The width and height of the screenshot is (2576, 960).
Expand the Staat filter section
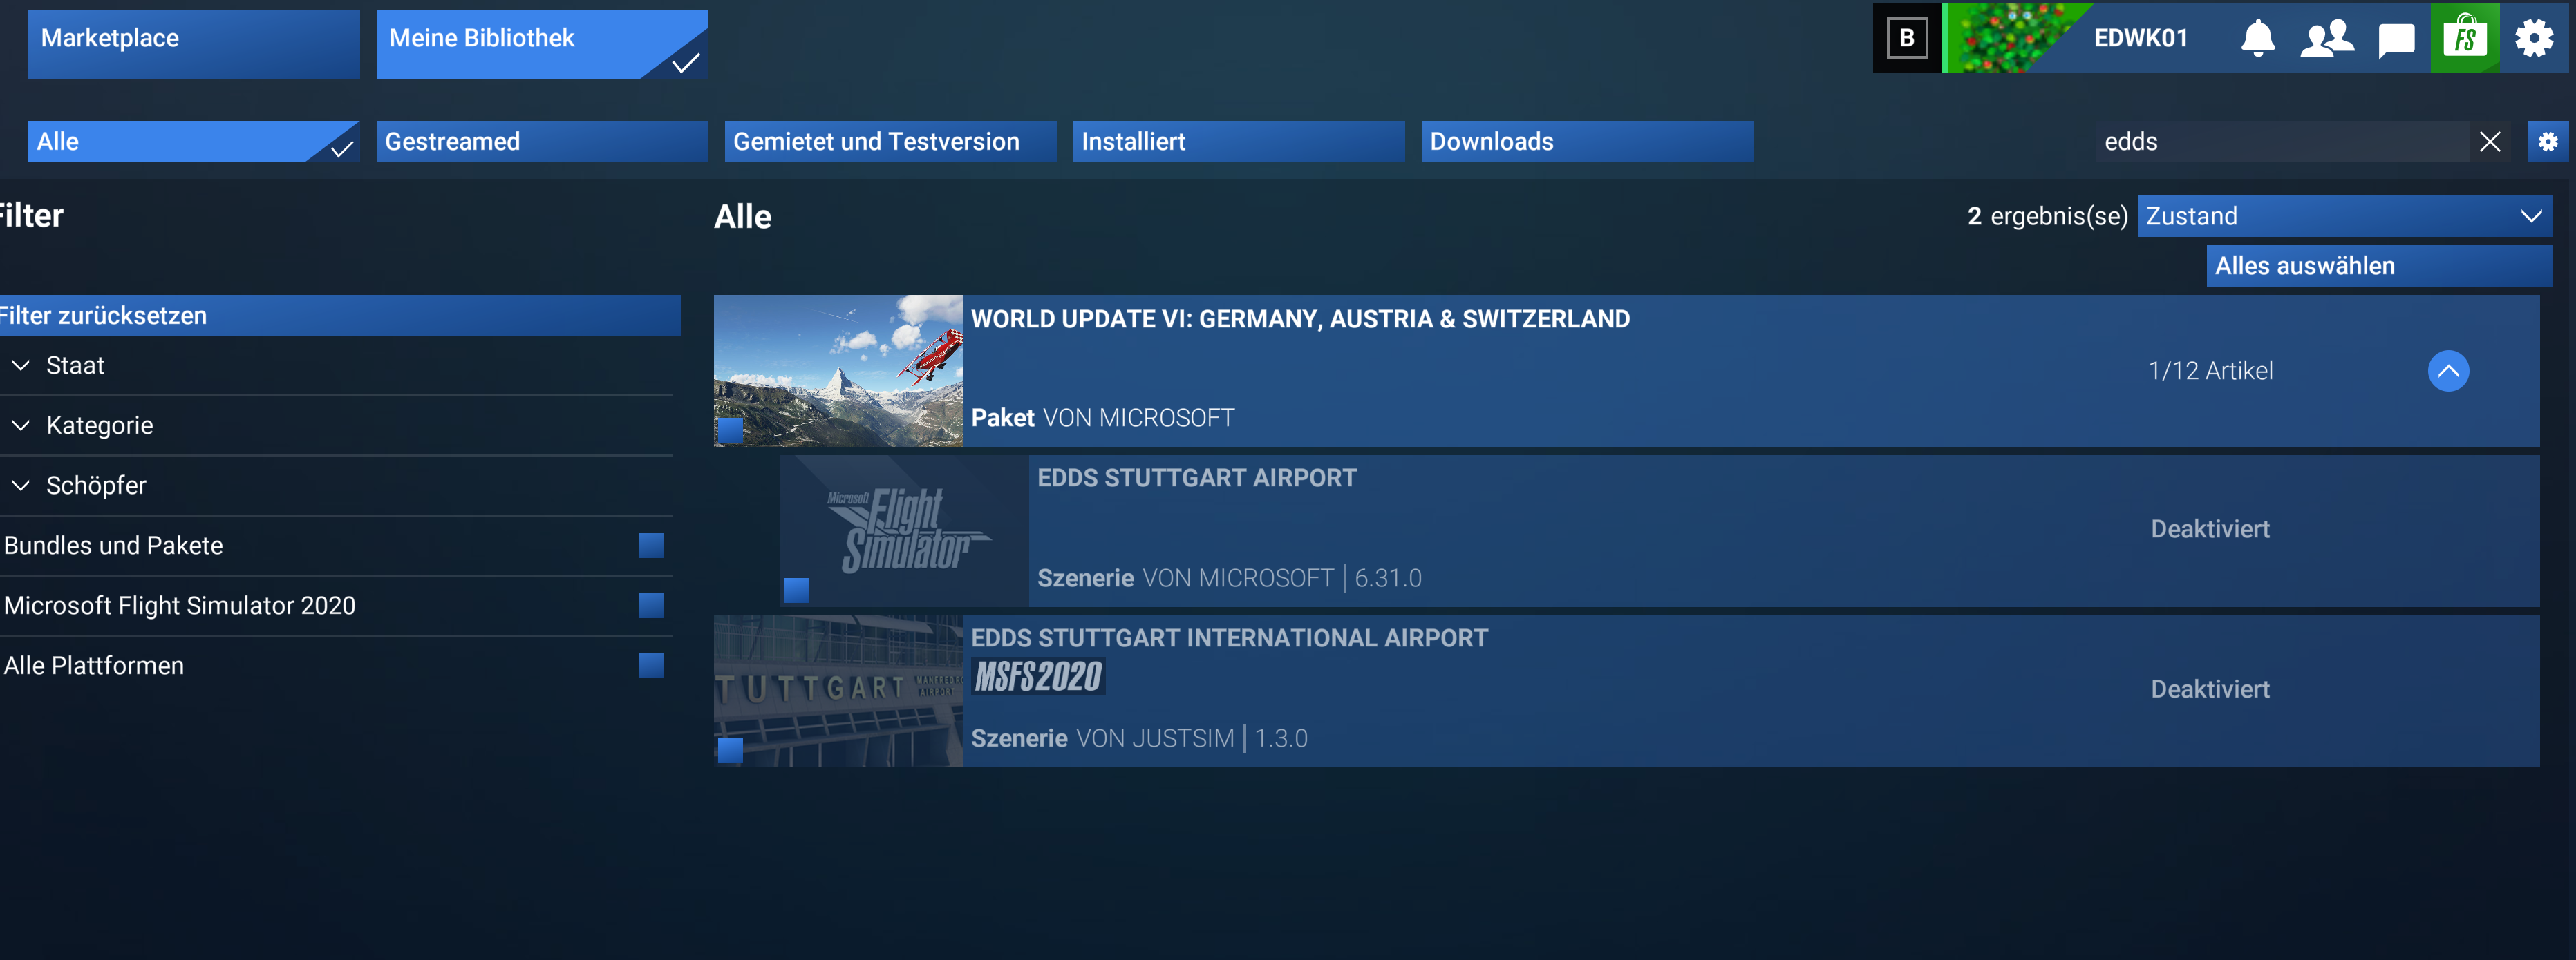[x=336, y=365]
